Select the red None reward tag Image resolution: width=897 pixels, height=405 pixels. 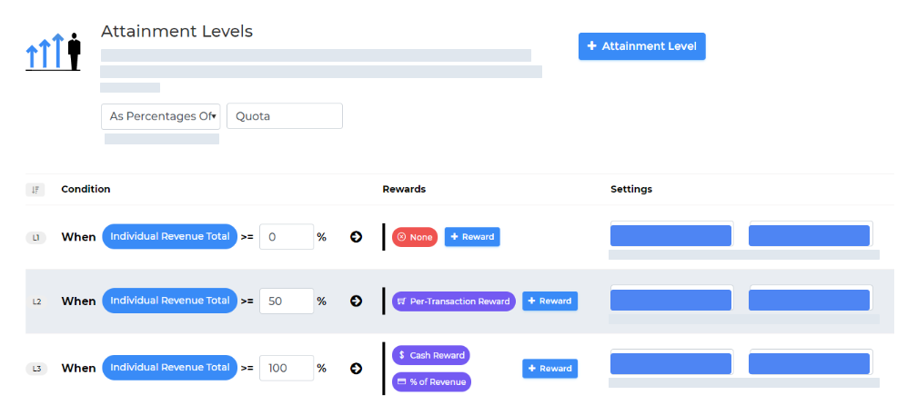click(x=415, y=237)
